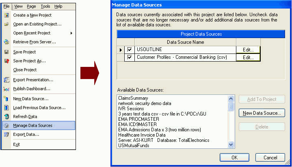
Task: Click the Open an Existing Project folder icon
Action: point(6,24)
